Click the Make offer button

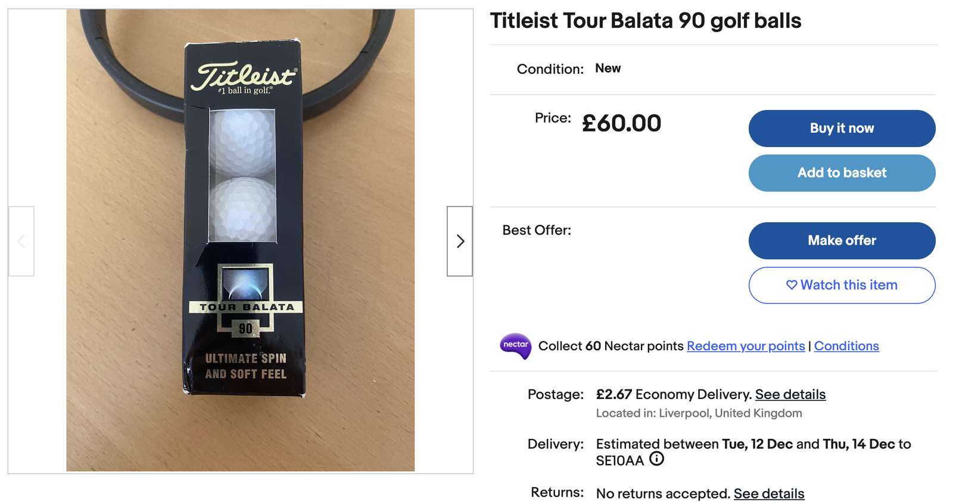tap(842, 241)
